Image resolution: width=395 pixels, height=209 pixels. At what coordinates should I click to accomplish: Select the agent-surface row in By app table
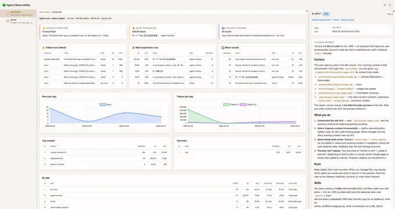pos(173,196)
